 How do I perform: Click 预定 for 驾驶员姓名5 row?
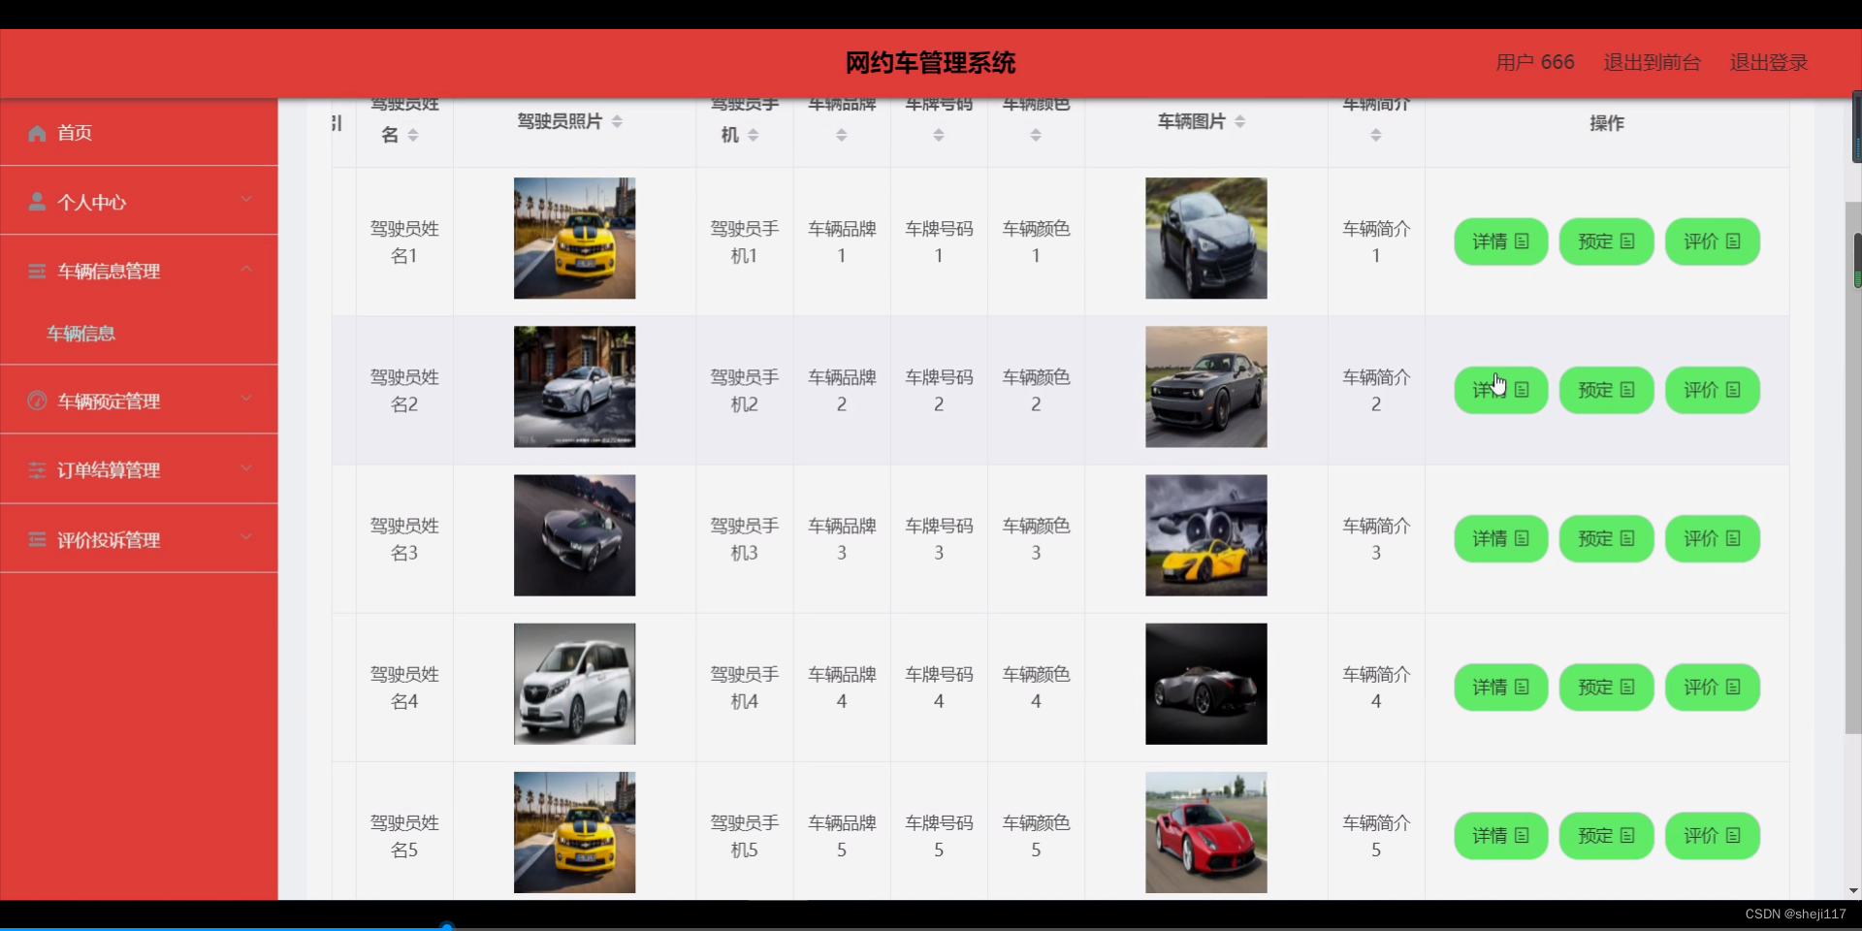pos(1606,835)
